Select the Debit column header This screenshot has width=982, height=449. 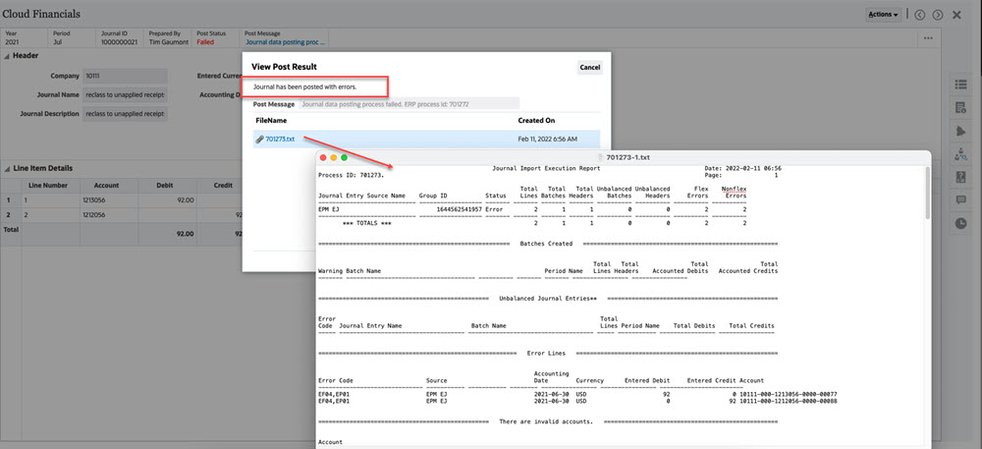pos(165,186)
